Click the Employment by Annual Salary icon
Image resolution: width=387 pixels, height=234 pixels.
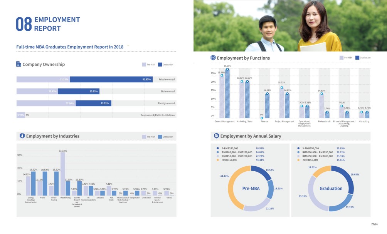point(216,136)
